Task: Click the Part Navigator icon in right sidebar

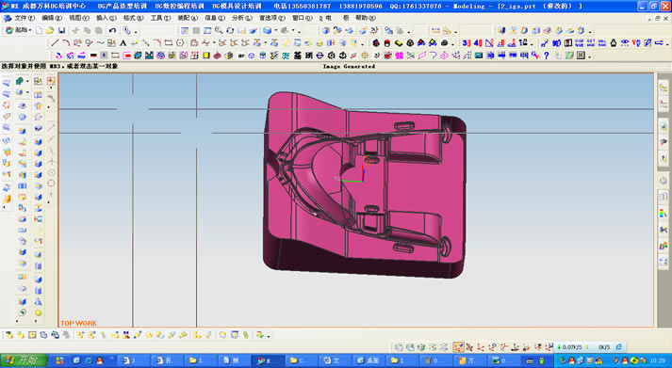Action: tap(664, 104)
